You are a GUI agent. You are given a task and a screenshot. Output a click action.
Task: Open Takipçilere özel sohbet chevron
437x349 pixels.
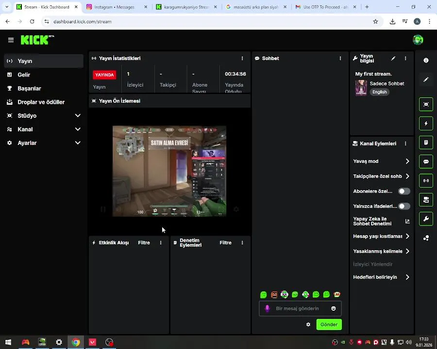(x=407, y=176)
